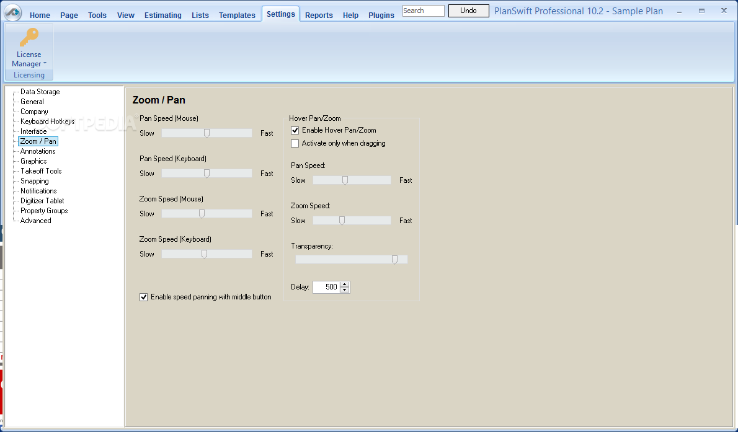Click the Undo button
Image resolution: width=738 pixels, height=432 pixels.
click(x=468, y=11)
